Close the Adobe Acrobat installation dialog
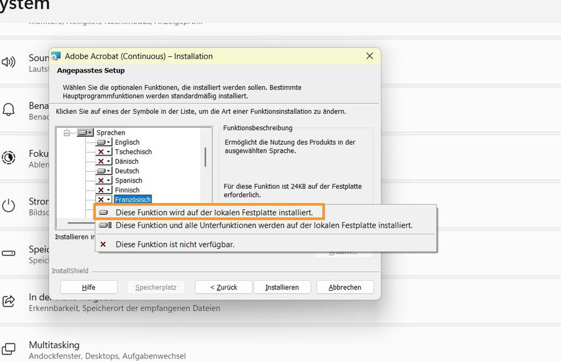Viewport: 561px width, 362px height. (x=369, y=56)
